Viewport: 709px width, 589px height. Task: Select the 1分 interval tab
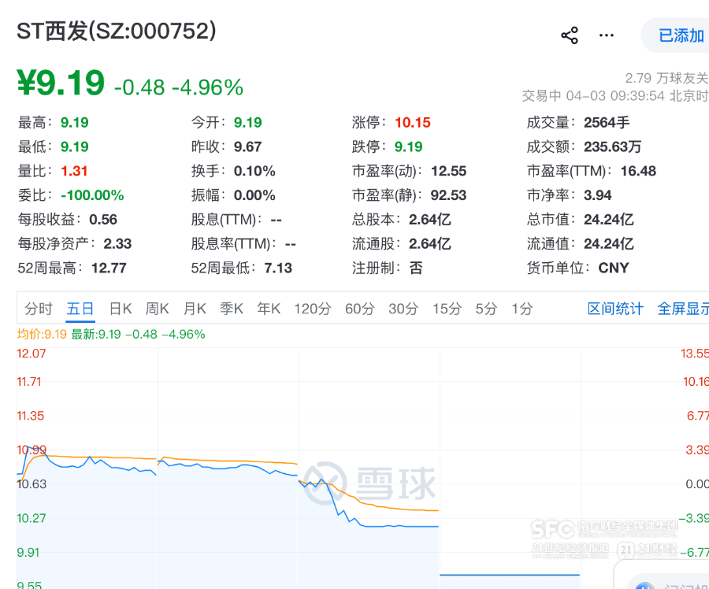point(522,309)
